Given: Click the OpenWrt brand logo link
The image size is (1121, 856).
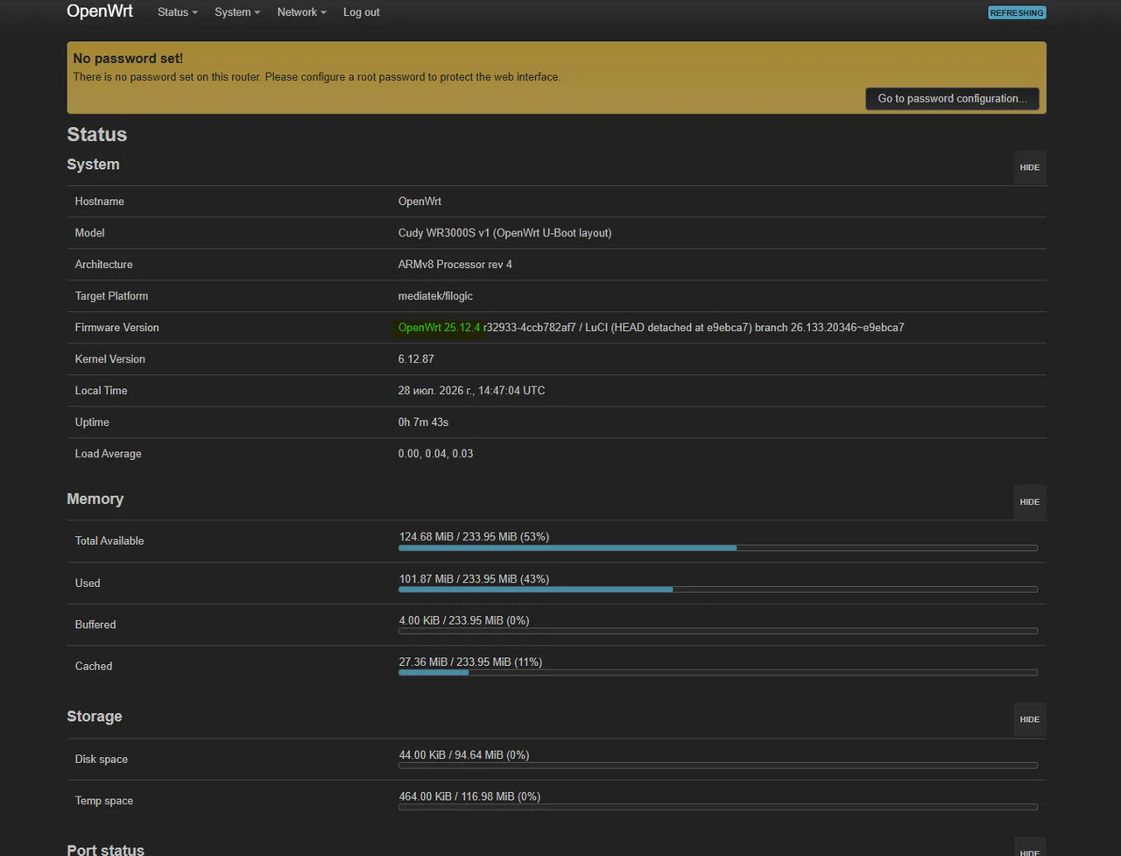Looking at the screenshot, I should [100, 11].
